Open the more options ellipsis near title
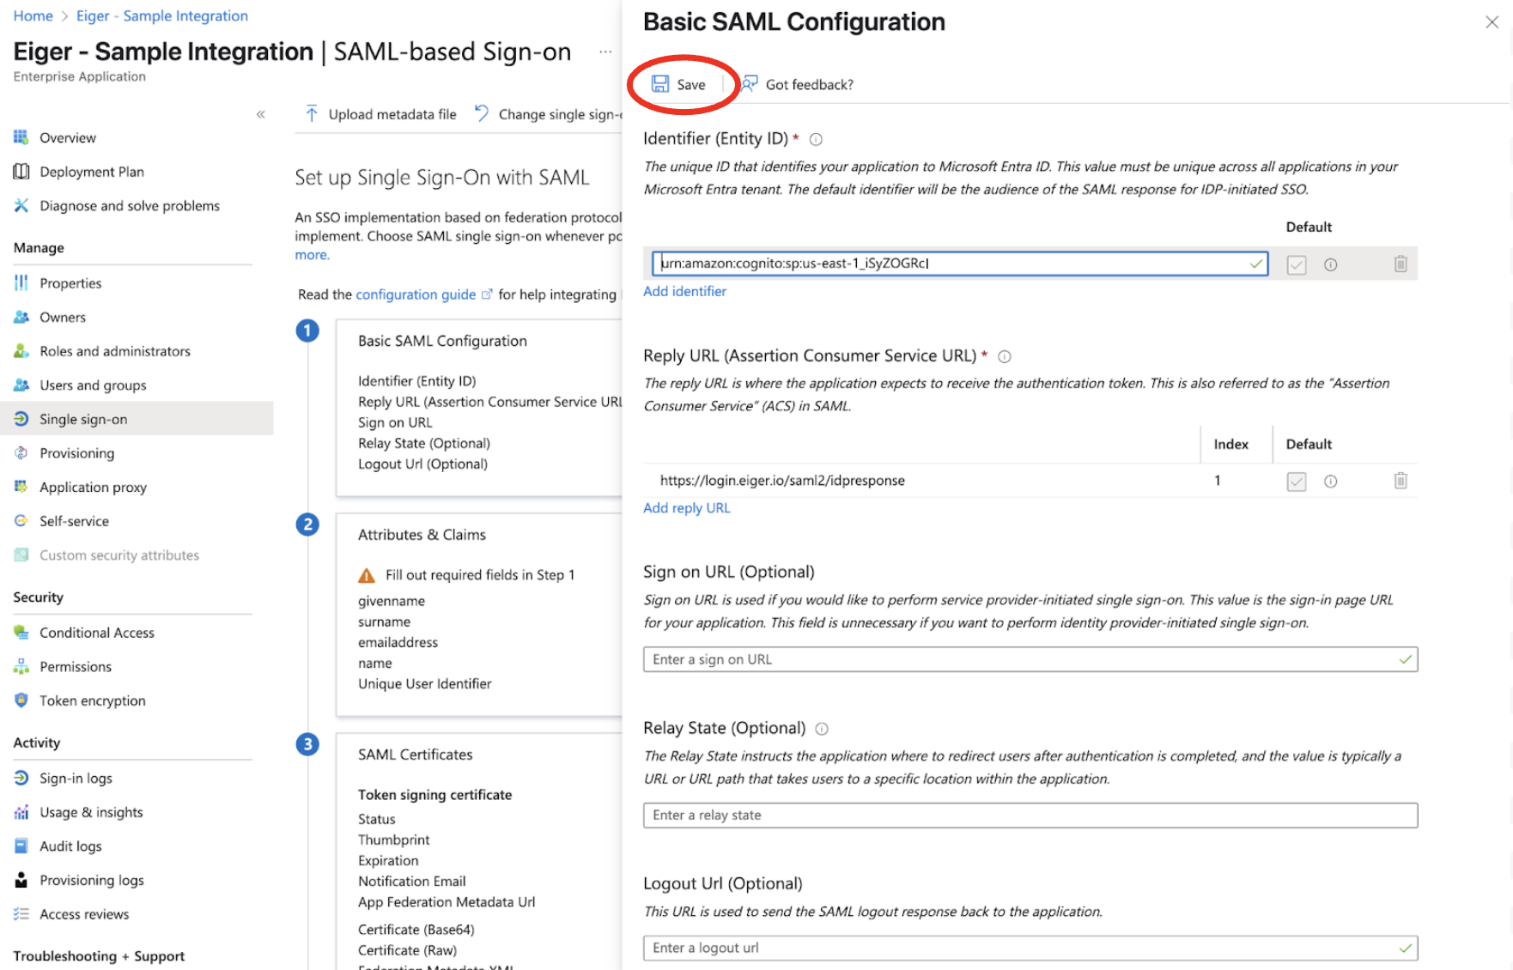The height and width of the screenshot is (970, 1513). 605,52
